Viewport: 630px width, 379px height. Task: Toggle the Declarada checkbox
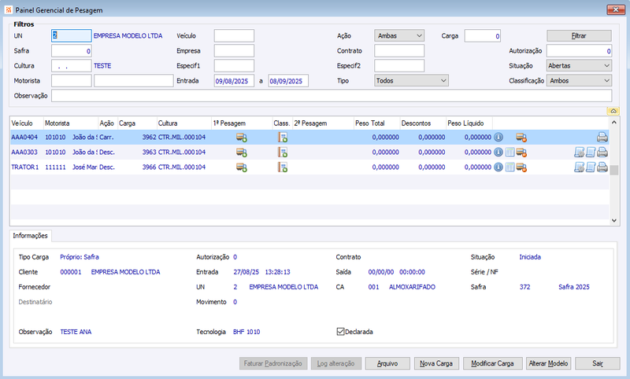pyautogui.click(x=340, y=332)
